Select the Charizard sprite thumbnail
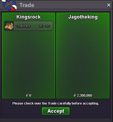The image size is (113, 122). point(9,26)
